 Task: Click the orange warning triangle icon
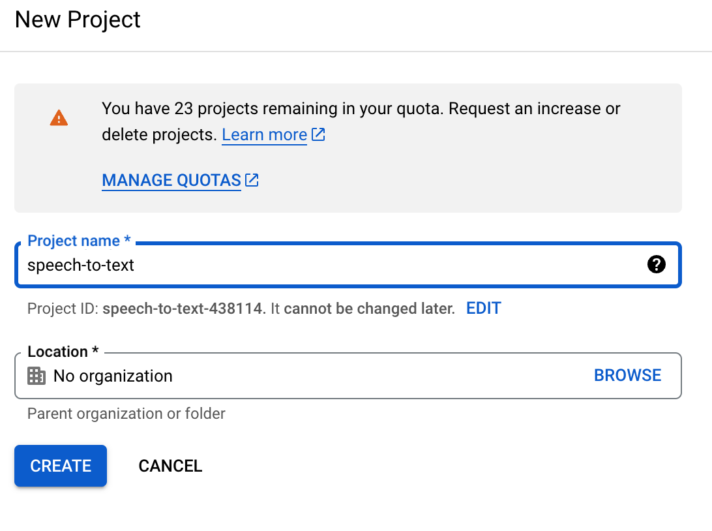click(x=59, y=118)
